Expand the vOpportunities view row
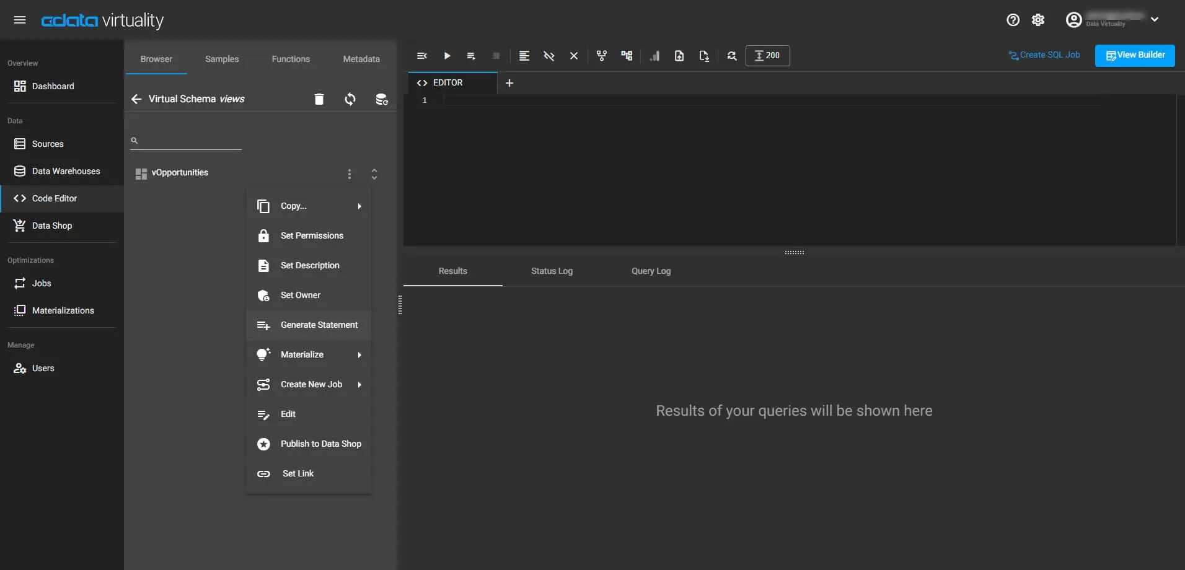1185x570 pixels. click(374, 174)
